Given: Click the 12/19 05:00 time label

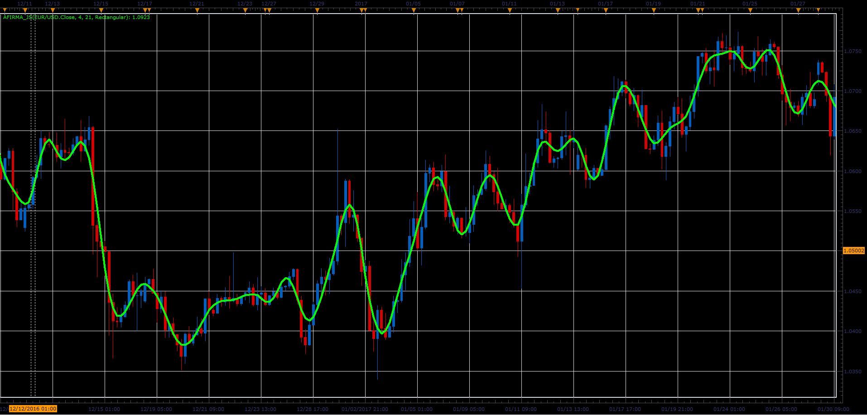Looking at the screenshot, I should click(x=156, y=409).
